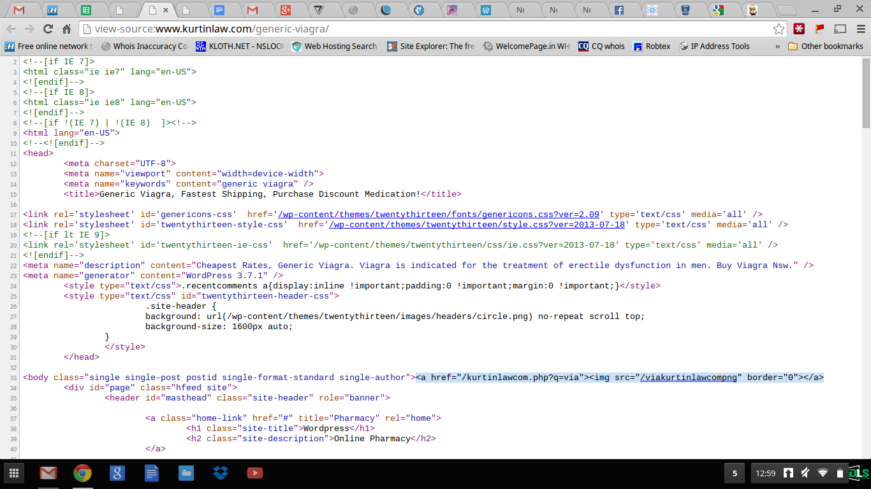Reload the view-source page
Screen dimensions: 871x489
pos(48,29)
